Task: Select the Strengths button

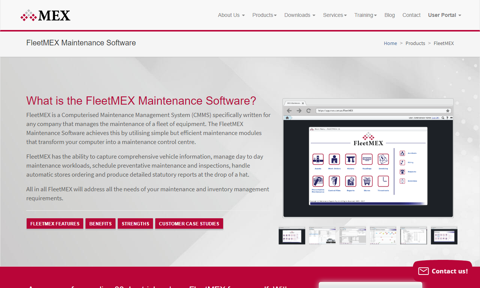Action: click(135, 223)
